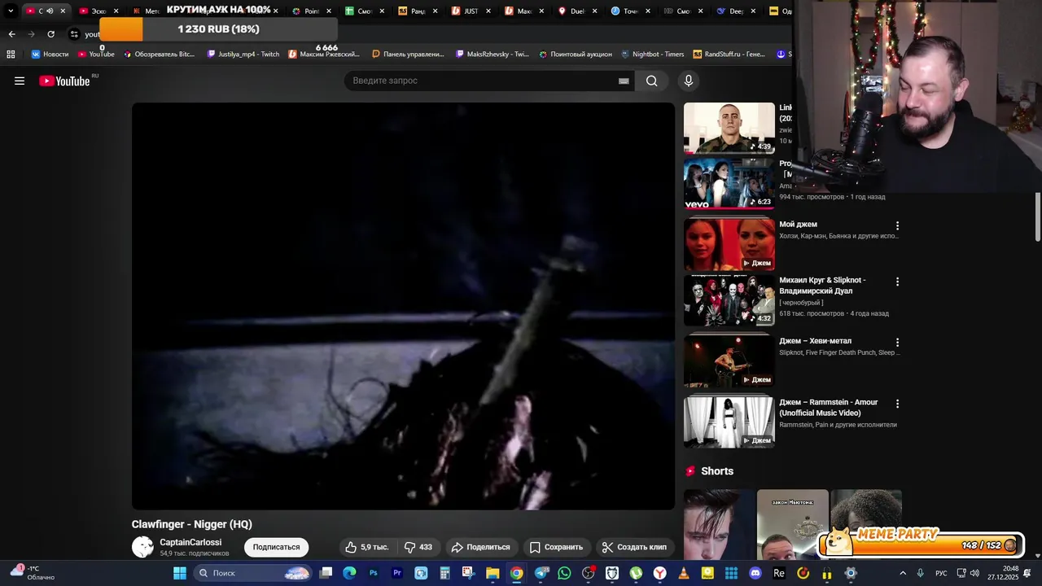This screenshot has height=586, width=1042.
Task: Open options for Михаил Круг & Slipknot video
Action: tap(897, 282)
